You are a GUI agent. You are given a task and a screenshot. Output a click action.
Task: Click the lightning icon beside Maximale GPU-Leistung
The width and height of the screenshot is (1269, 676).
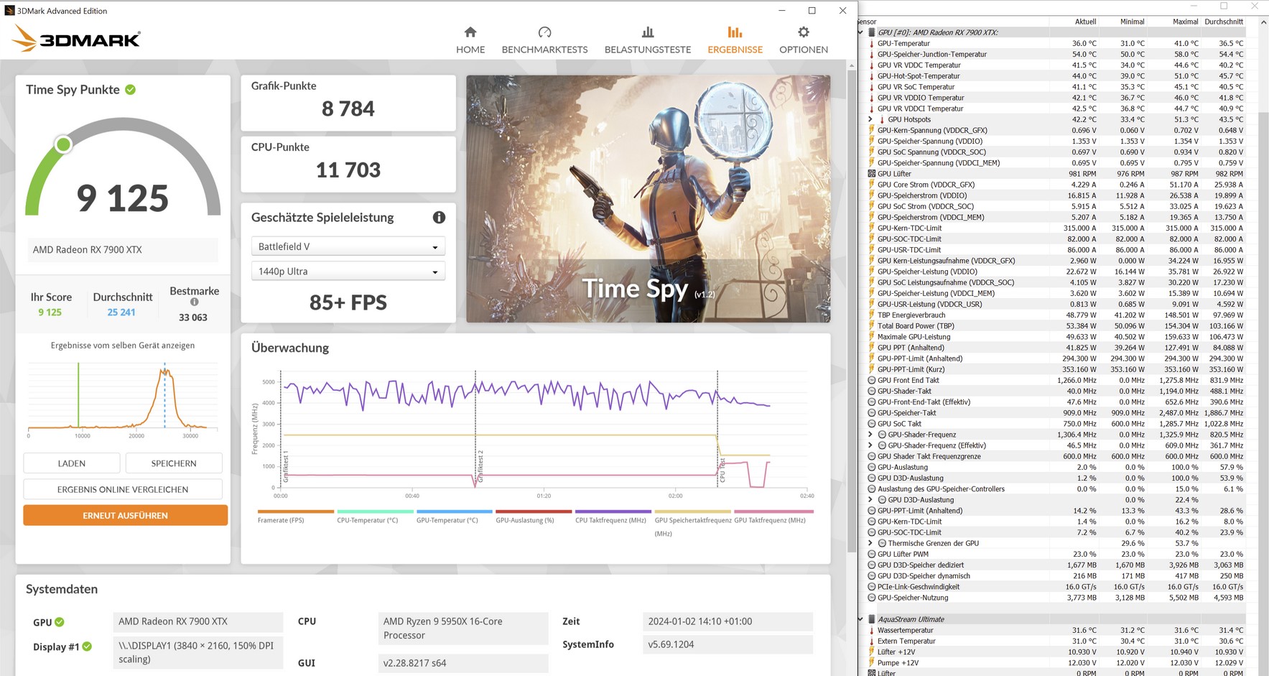tap(872, 337)
